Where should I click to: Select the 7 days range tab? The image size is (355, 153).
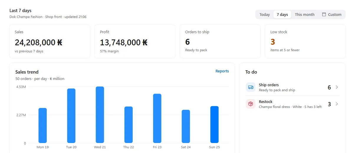282,14
